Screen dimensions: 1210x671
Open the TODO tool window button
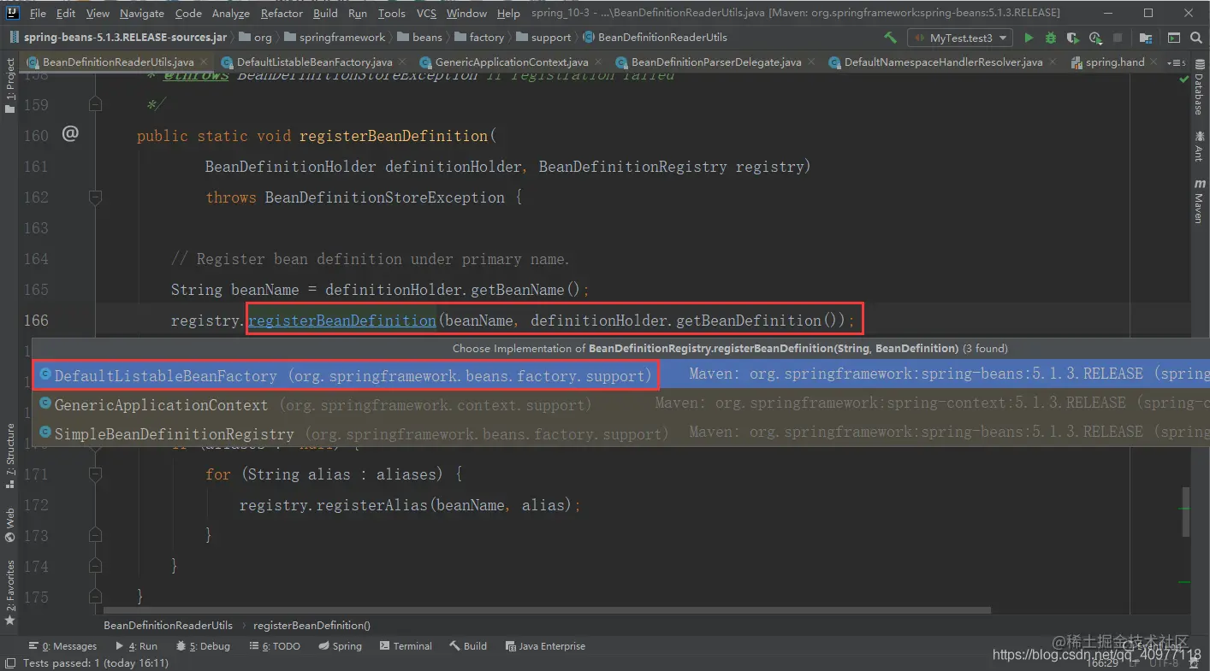coord(274,646)
